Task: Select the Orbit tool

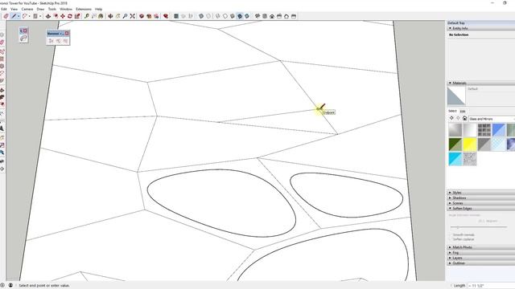Action: pos(111,16)
